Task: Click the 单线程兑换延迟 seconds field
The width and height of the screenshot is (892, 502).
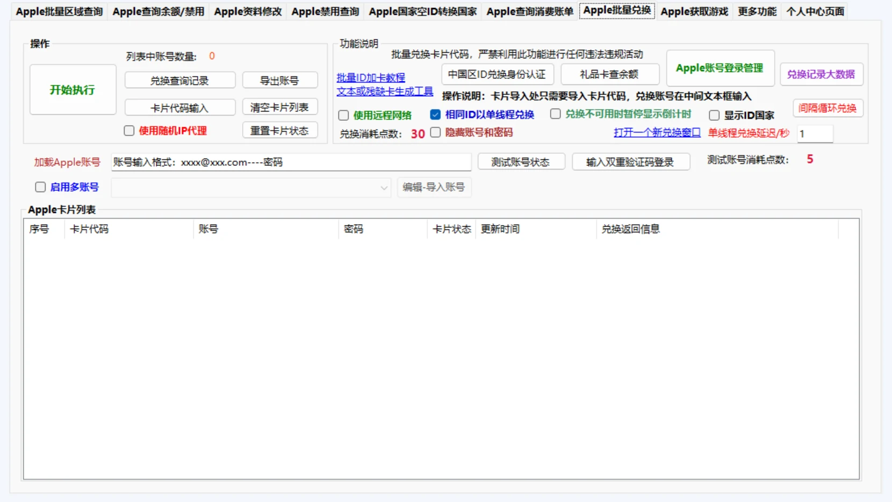Action: [815, 134]
